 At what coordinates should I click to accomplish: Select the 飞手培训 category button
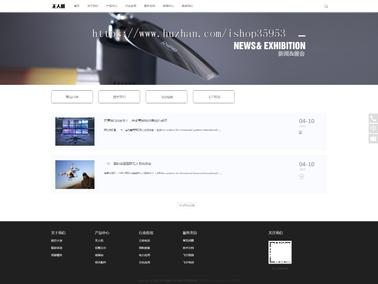214,97
